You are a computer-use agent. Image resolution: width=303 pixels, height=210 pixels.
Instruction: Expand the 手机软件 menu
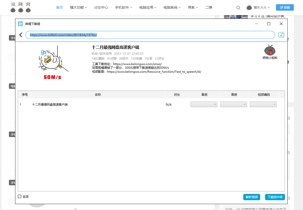coord(124,7)
